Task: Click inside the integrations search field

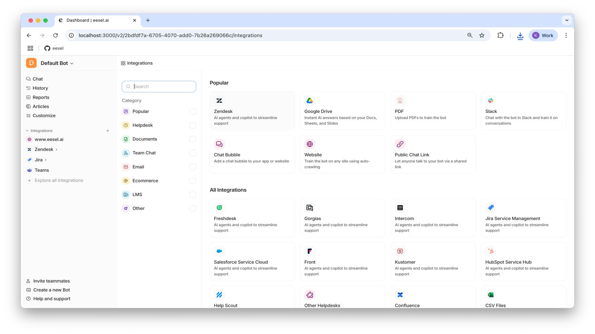Action: coord(159,86)
